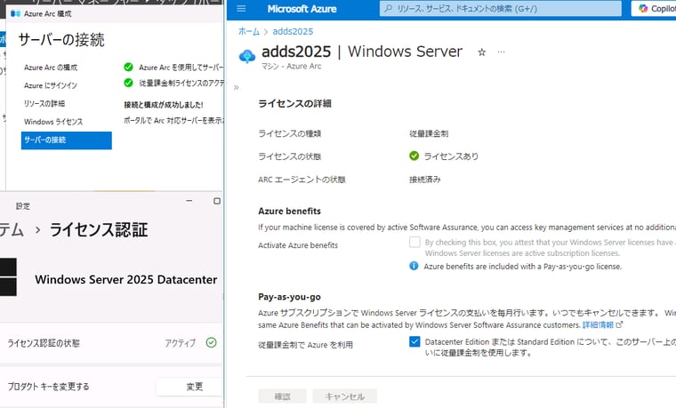Open the more options ellipsis beside the title
Screen dimensions: 676x408
[x=501, y=52]
